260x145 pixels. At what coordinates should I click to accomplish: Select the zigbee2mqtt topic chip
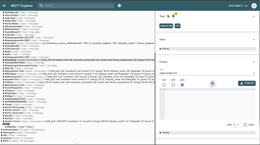click(166, 26)
